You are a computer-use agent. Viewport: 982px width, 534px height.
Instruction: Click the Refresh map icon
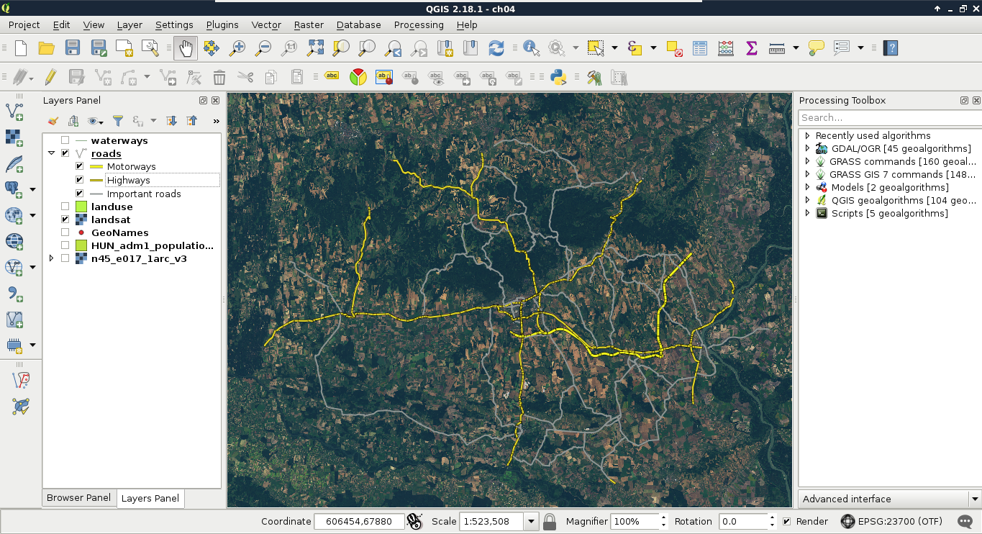click(496, 48)
